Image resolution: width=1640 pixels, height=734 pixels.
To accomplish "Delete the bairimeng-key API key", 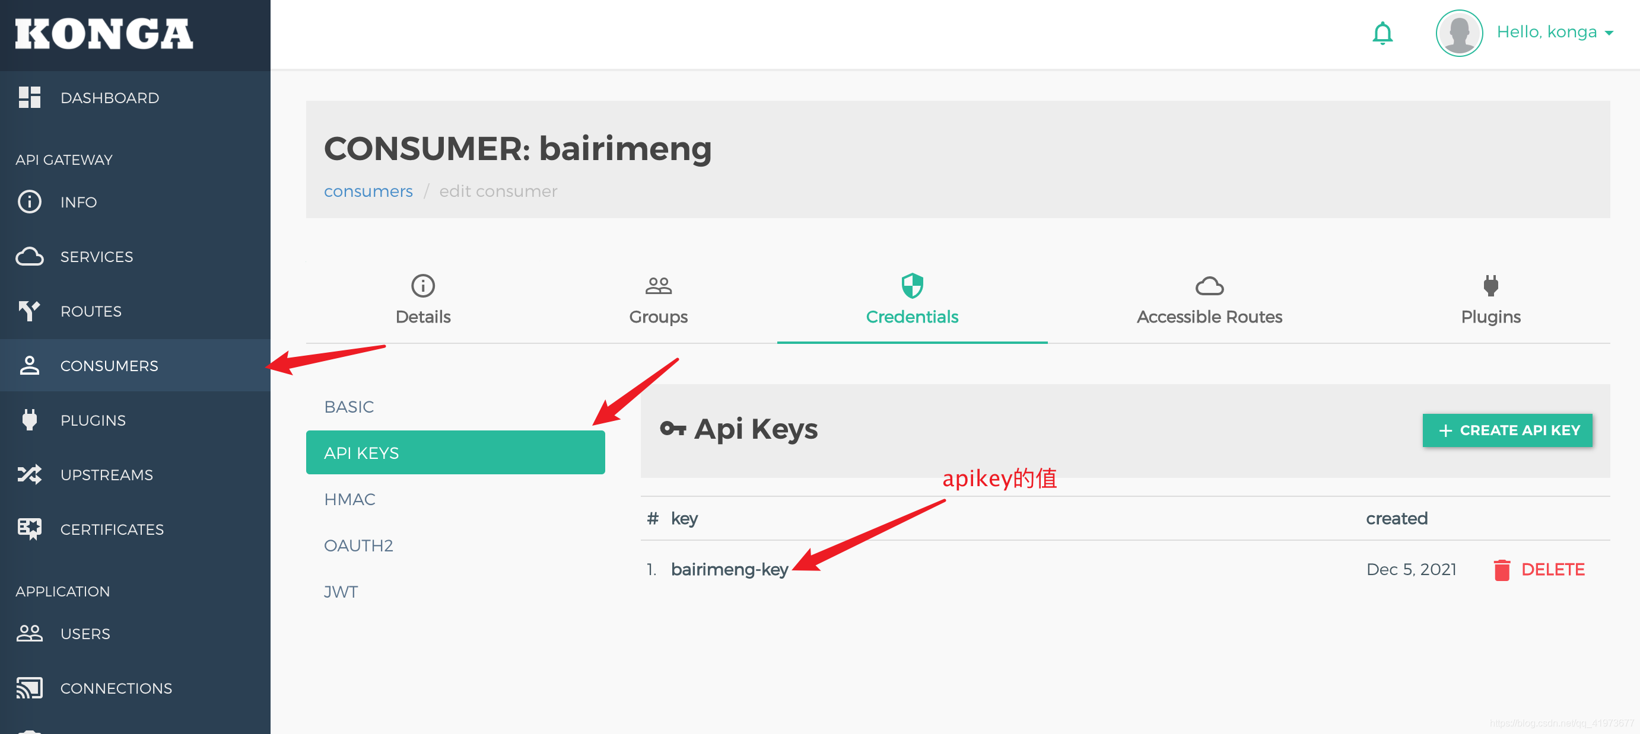I will tap(1539, 569).
